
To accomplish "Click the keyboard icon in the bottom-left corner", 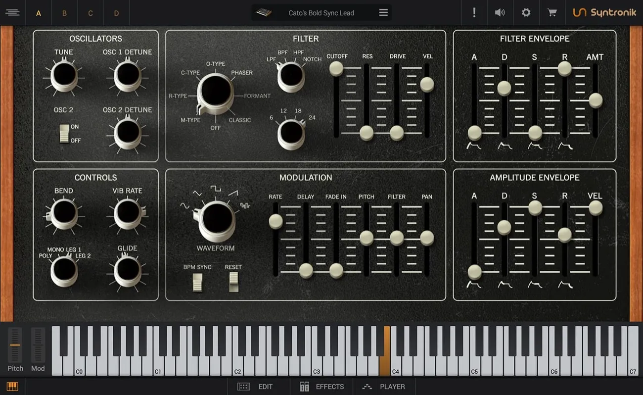I will tap(13, 386).
